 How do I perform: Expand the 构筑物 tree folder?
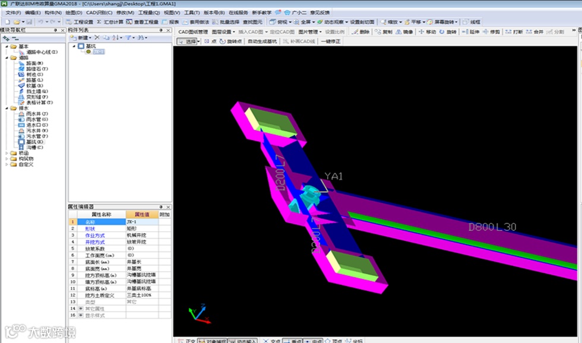point(7,158)
